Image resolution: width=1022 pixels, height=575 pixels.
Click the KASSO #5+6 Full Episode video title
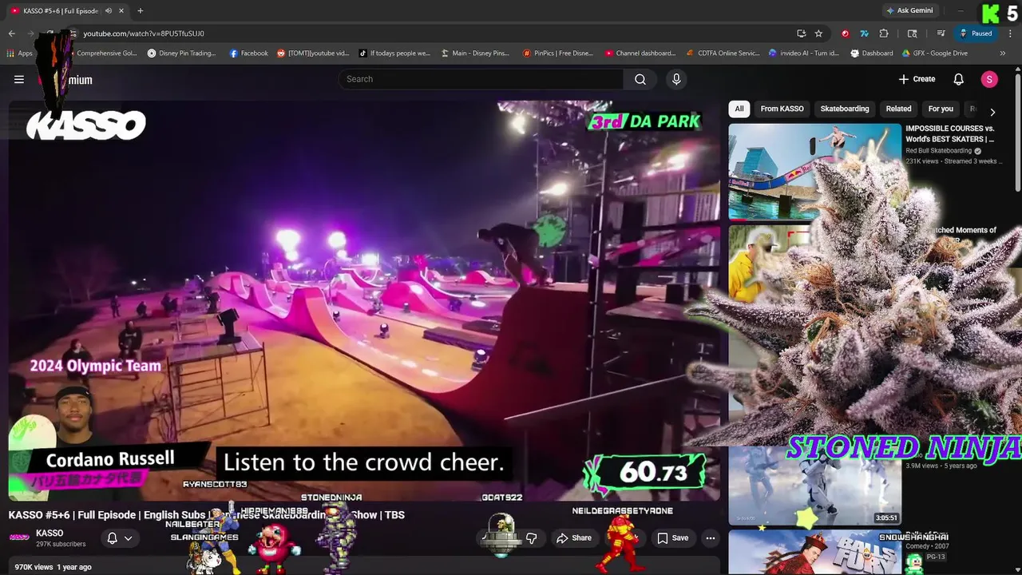(x=207, y=515)
